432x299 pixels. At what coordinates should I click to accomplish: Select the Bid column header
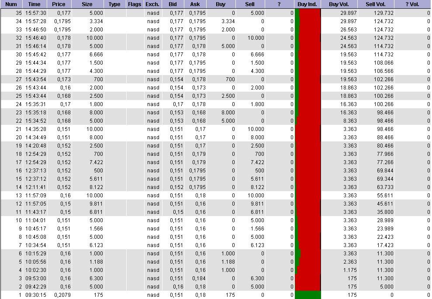tap(173, 4)
